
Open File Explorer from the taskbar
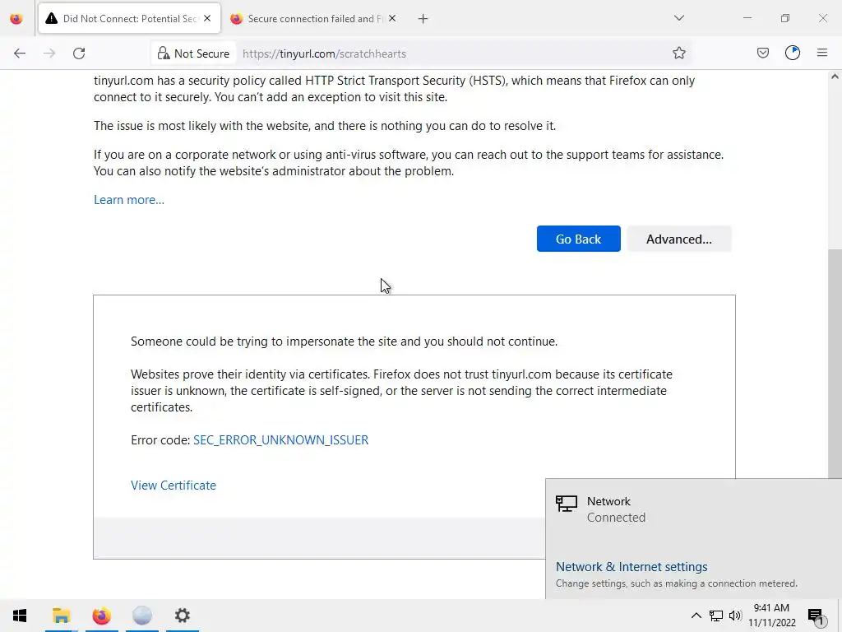(x=61, y=616)
